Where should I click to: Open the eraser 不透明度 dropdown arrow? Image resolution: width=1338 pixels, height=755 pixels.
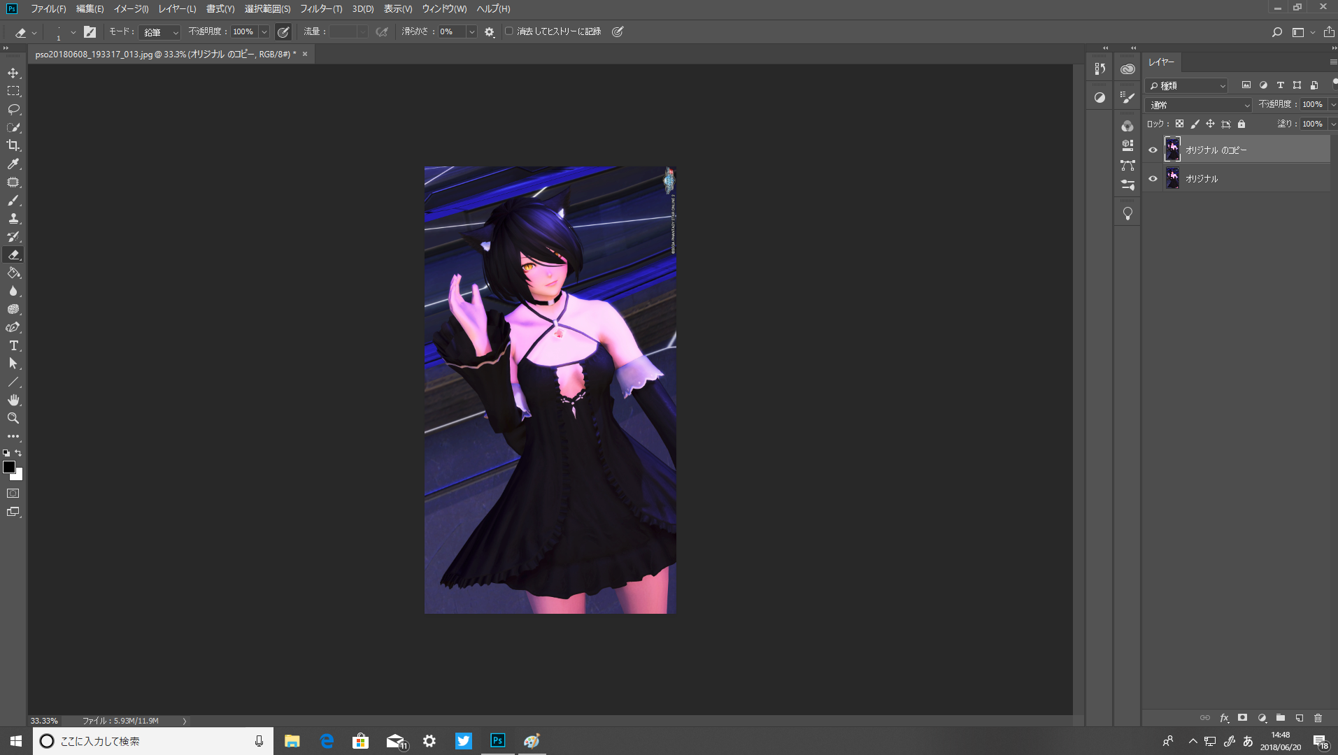point(264,32)
